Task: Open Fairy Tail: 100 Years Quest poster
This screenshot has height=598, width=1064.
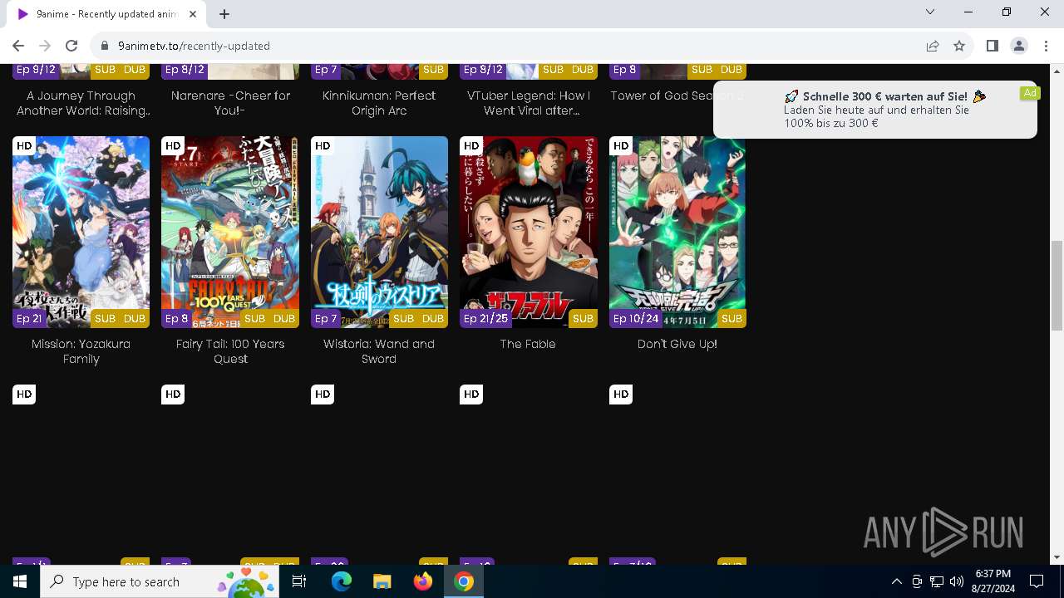Action: (230, 232)
